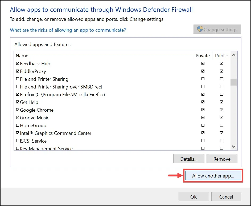Uncheck the Firefox name checkbox

tap(18, 94)
